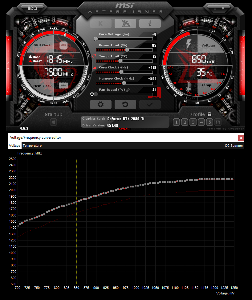The image size is (252, 300).
Task: Click the version number 4.6.2
Action: [24, 128]
